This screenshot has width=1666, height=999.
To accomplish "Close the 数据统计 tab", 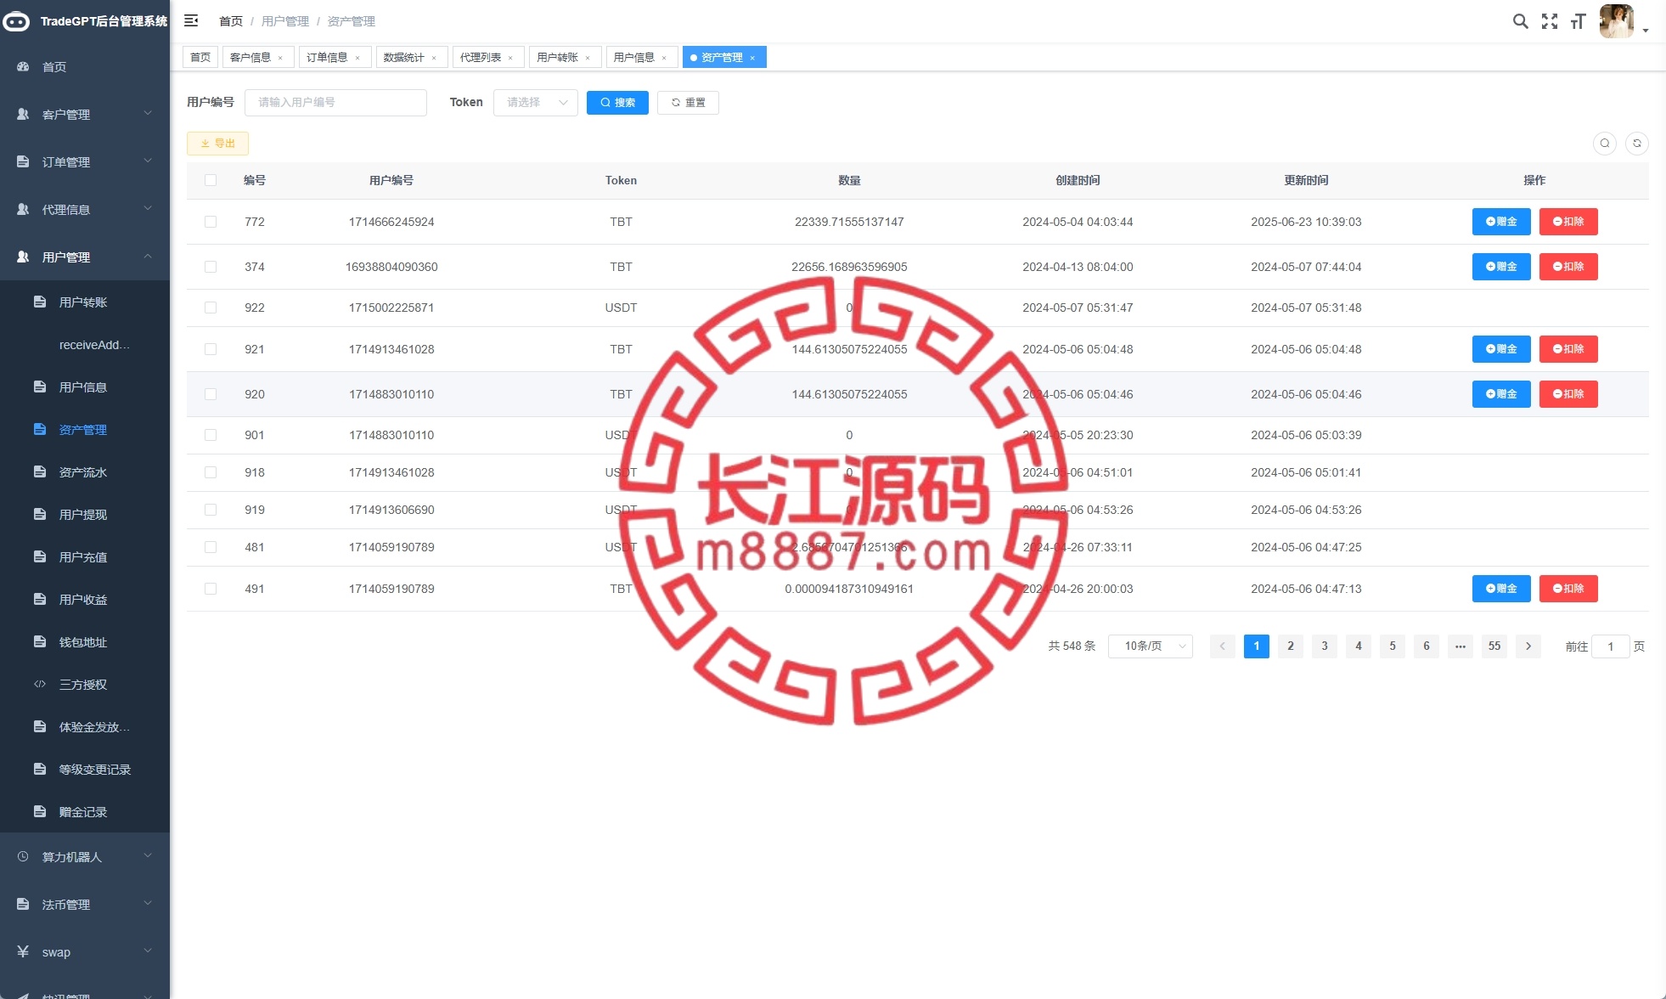I will (434, 58).
